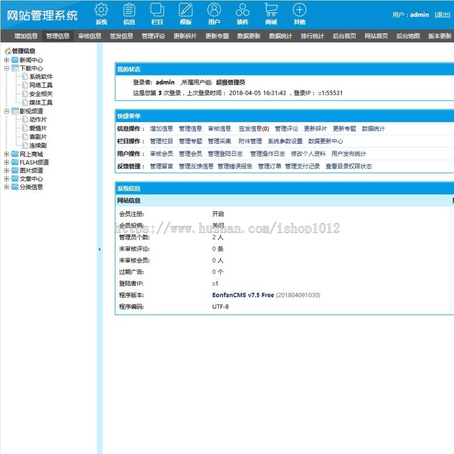
Task: Click the EonfanCMS v7.5 Free version link
Action: pos(243,295)
